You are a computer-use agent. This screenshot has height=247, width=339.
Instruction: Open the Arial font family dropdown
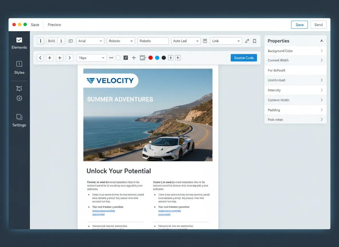(90, 41)
